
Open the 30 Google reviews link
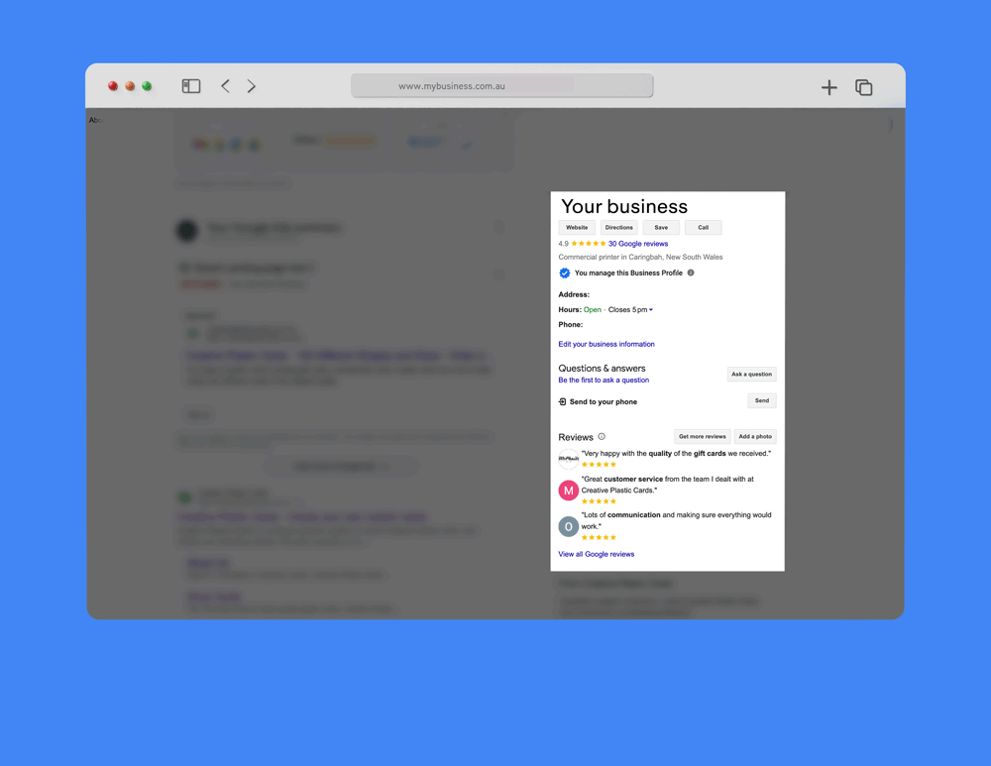(x=638, y=244)
